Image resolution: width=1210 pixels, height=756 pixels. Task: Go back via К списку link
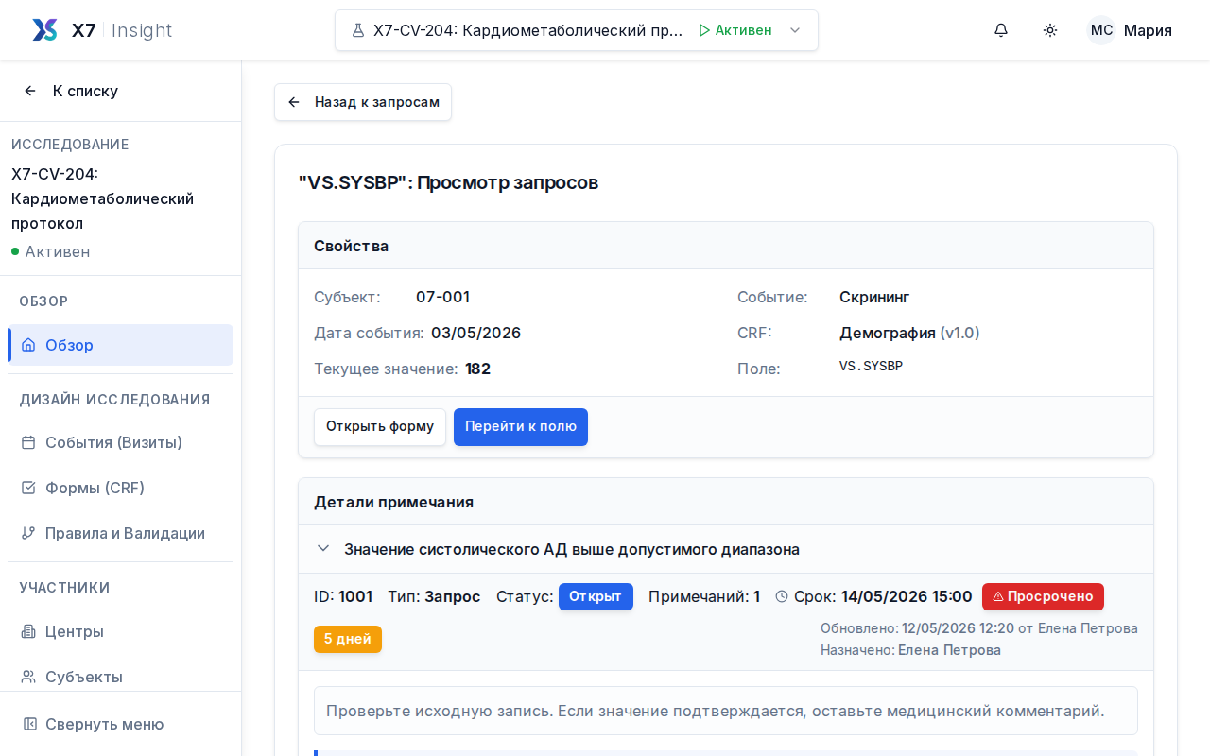pos(71,91)
